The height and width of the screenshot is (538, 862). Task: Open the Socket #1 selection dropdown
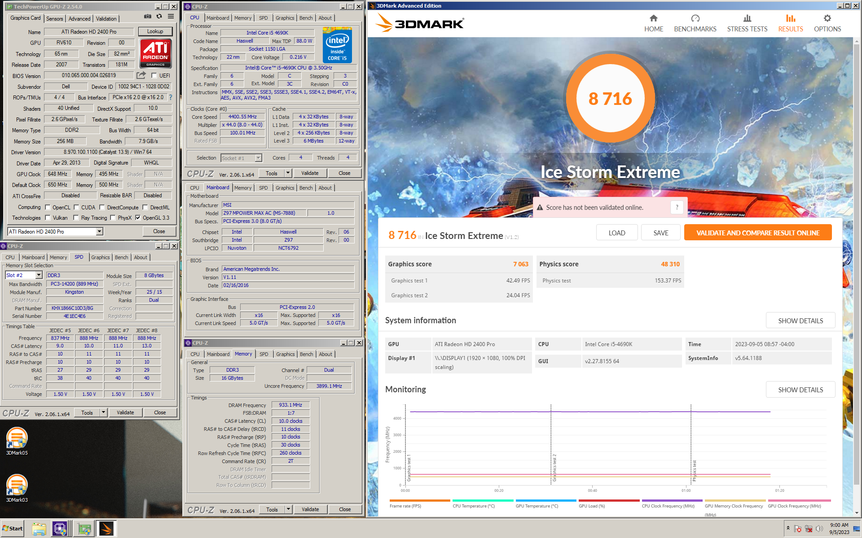click(x=258, y=158)
